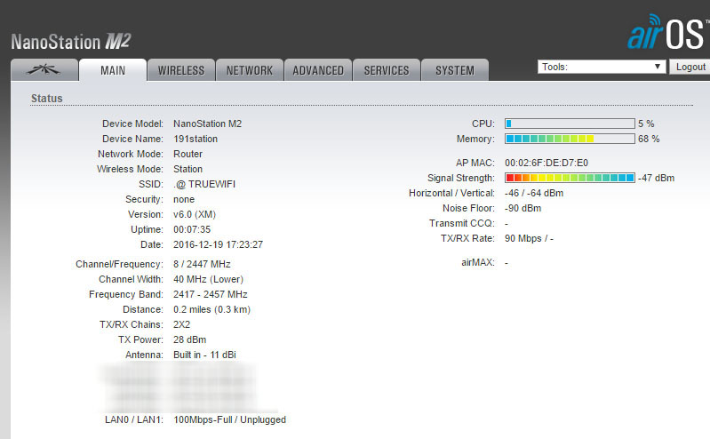Click the Logout button

pyautogui.click(x=690, y=67)
